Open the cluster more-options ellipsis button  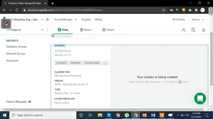105,63
